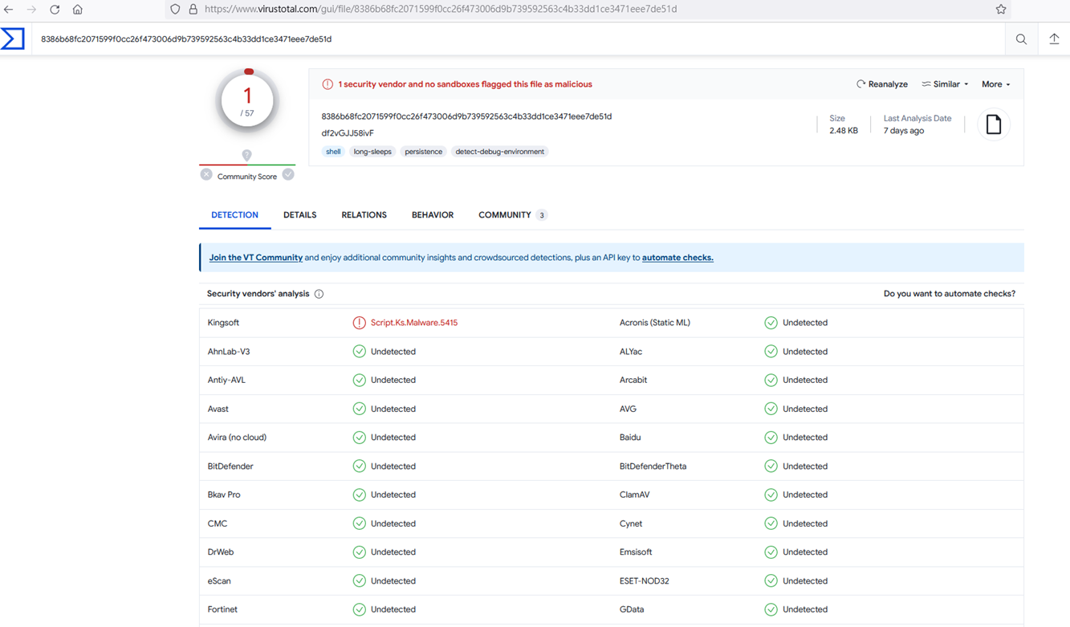Open the Similar dropdown
The height and width of the screenshot is (627, 1070).
click(x=945, y=84)
